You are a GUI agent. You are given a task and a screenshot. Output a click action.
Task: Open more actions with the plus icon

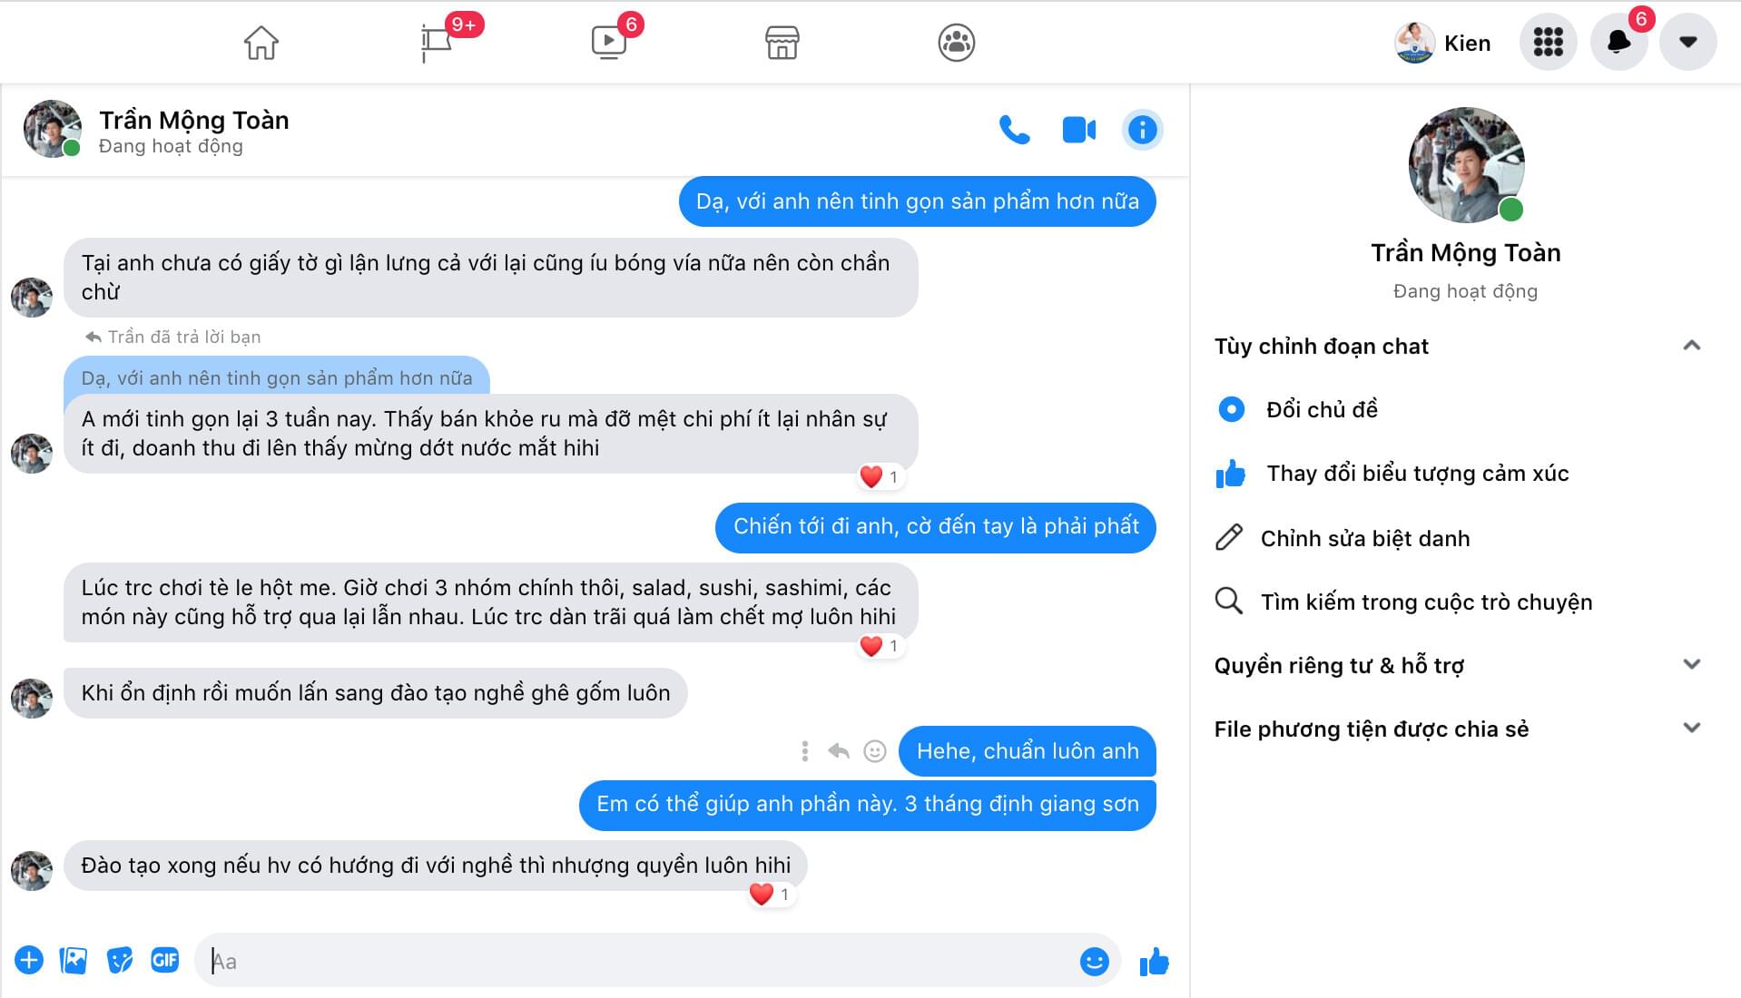29,960
